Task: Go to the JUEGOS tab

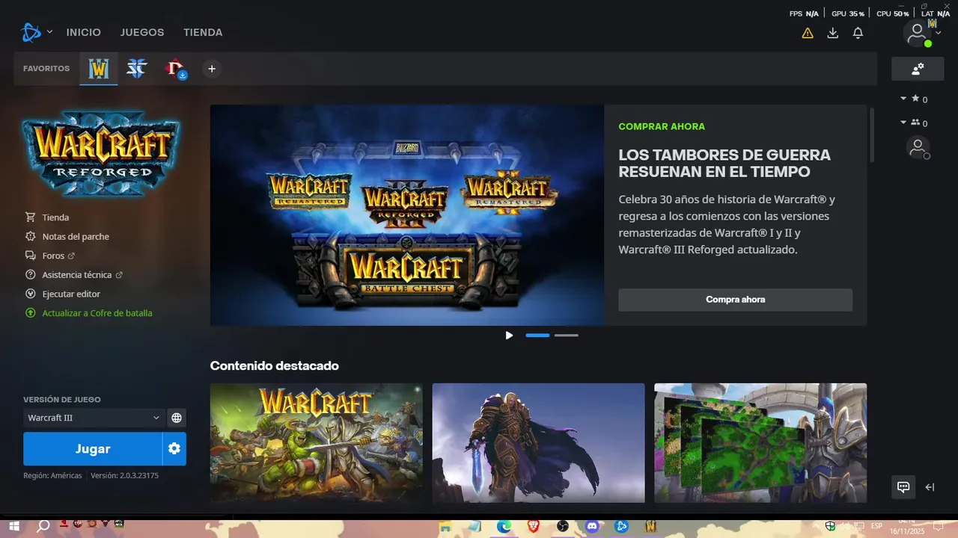Action: tap(142, 32)
